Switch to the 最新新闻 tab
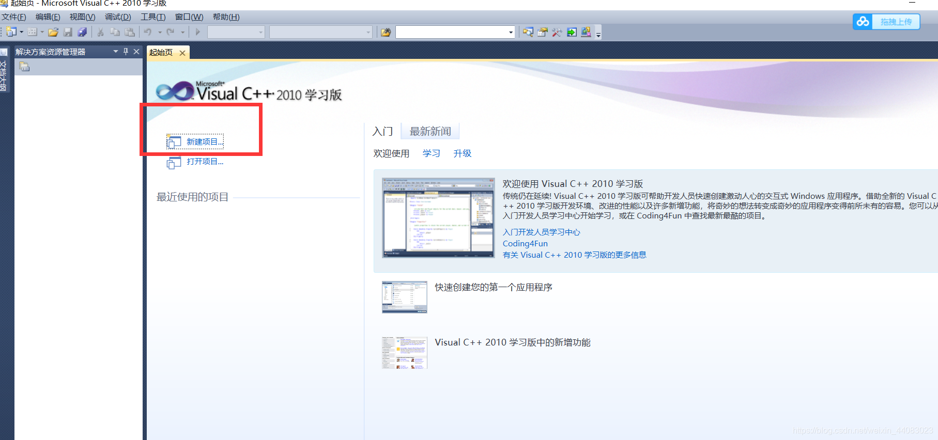This screenshot has height=440, width=938. click(430, 131)
